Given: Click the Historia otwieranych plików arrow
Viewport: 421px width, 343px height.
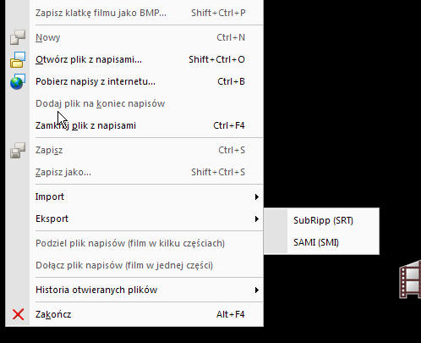Looking at the screenshot, I should (x=257, y=290).
